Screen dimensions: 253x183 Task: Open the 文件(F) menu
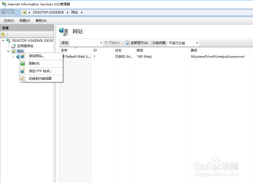pyautogui.click(x=9, y=21)
